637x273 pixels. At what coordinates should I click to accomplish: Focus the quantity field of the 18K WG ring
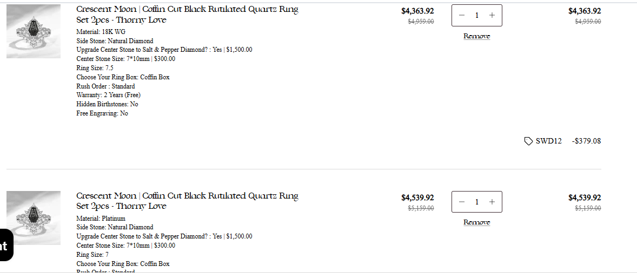476,15
